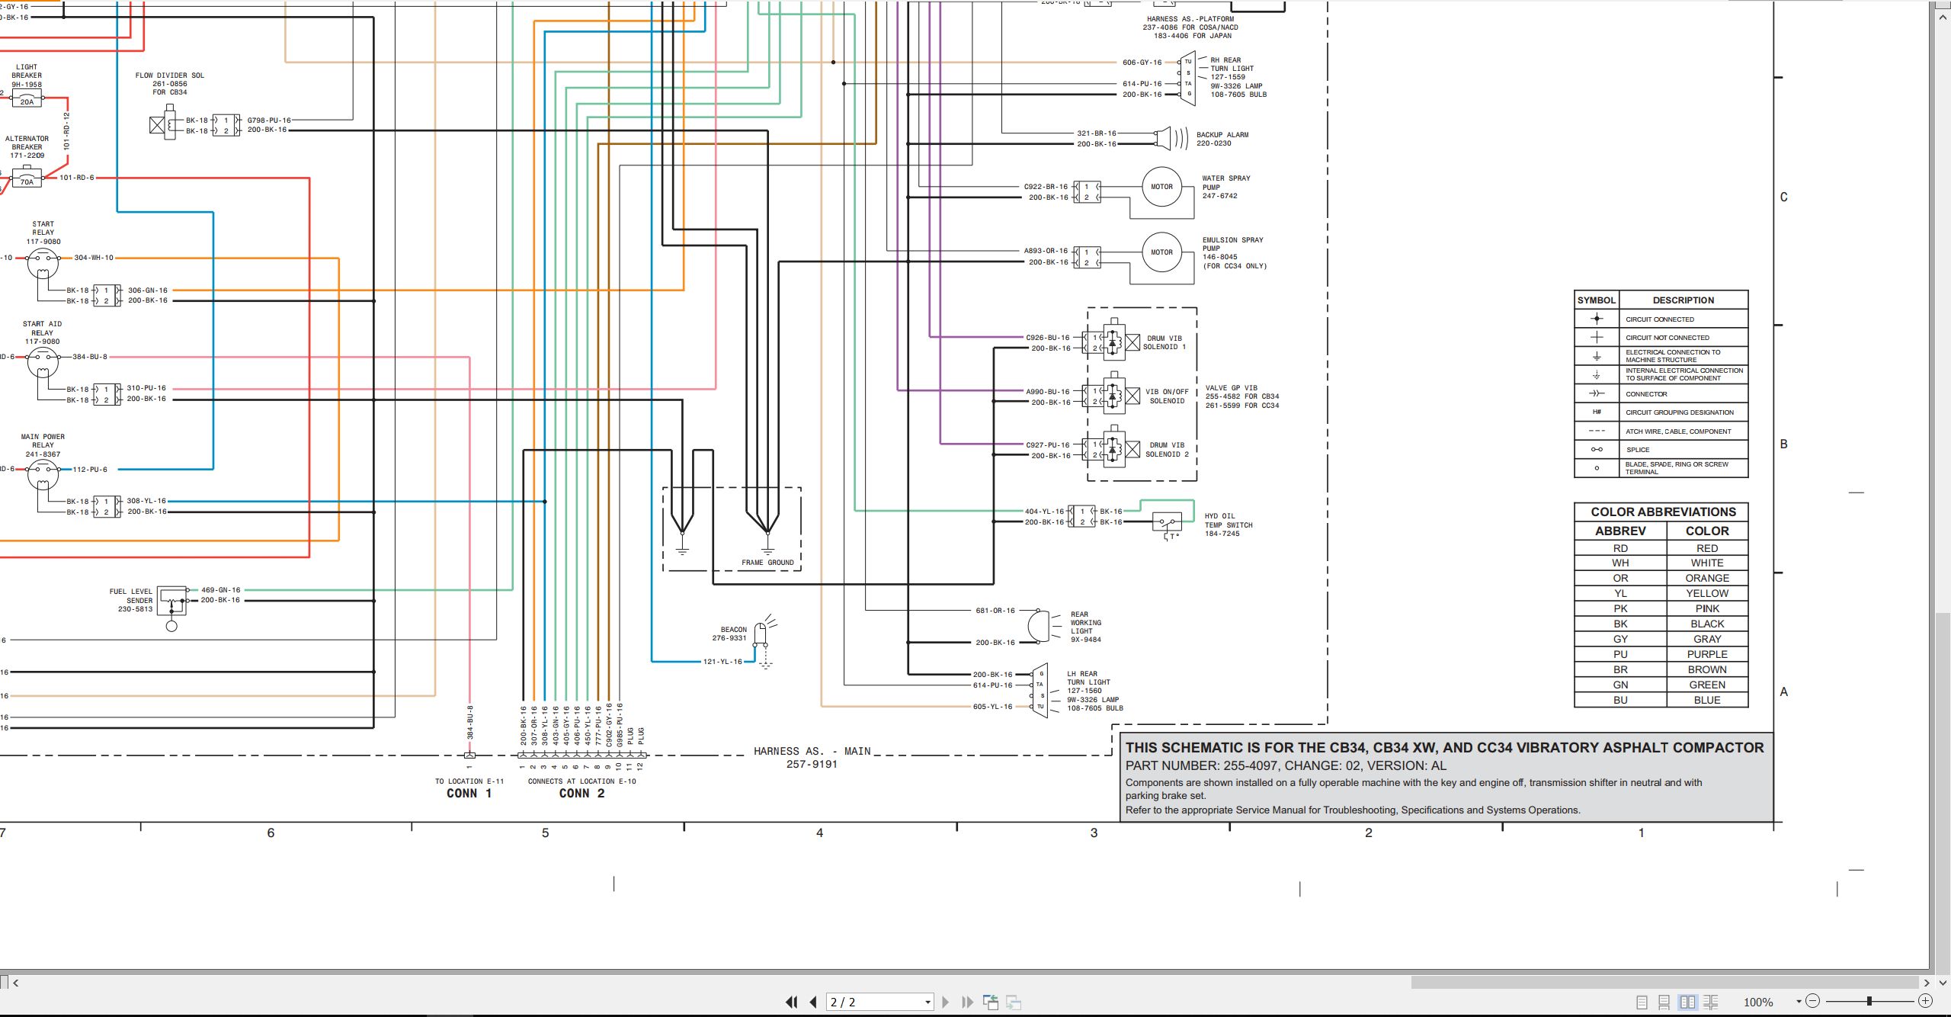Click the BACKUP ALARM label
Image resolution: width=1951 pixels, height=1017 pixels.
coord(1222,135)
